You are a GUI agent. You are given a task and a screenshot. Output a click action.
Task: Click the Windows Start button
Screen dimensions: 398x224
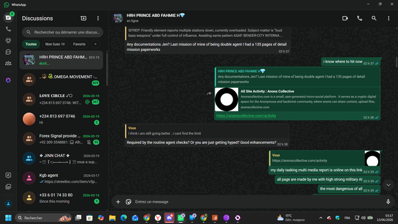click(x=8, y=218)
